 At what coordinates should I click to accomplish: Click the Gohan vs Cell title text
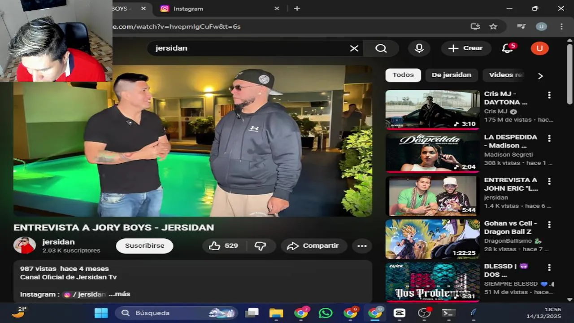[510, 227]
